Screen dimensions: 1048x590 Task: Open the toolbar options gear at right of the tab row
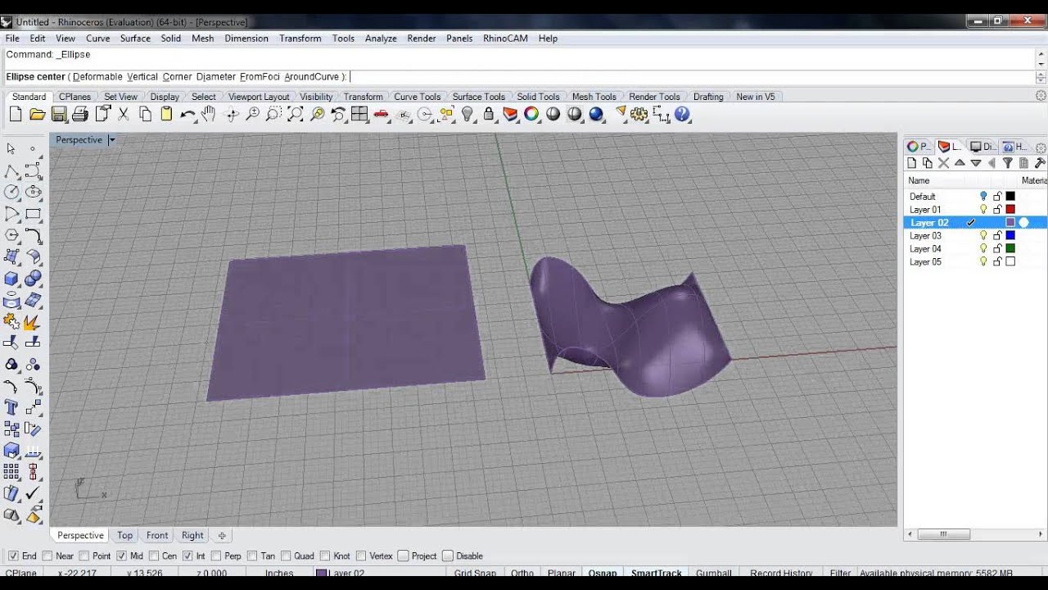(x=1041, y=96)
